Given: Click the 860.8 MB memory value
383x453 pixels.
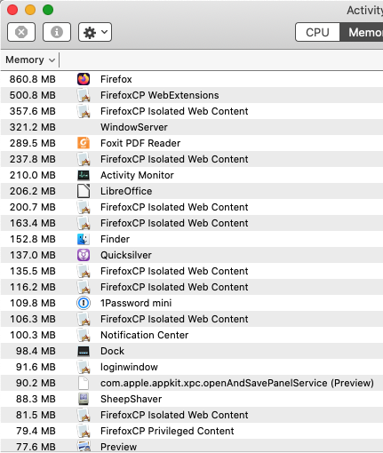Looking at the screenshot, I should (33, 79).
